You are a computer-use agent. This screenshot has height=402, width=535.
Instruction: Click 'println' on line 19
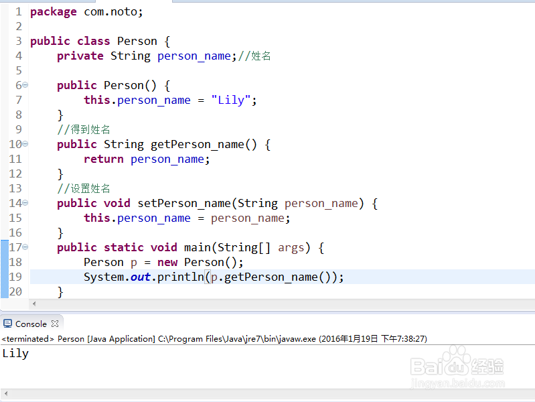[180, 277]
